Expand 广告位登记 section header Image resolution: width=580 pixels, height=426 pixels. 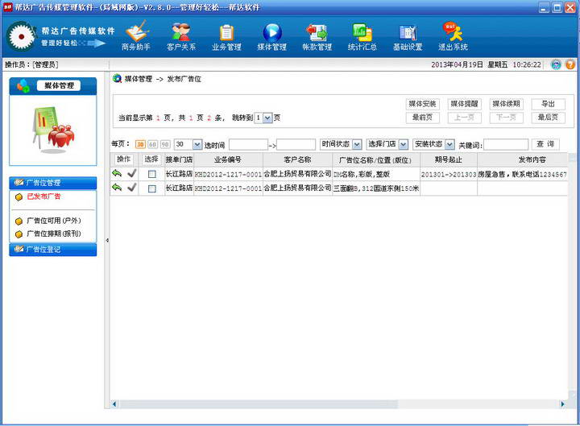pos(53,250)
